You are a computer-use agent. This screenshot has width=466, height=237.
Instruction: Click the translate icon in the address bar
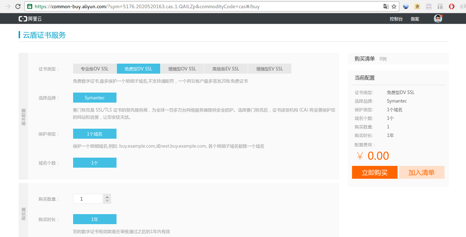click(386, 6)
